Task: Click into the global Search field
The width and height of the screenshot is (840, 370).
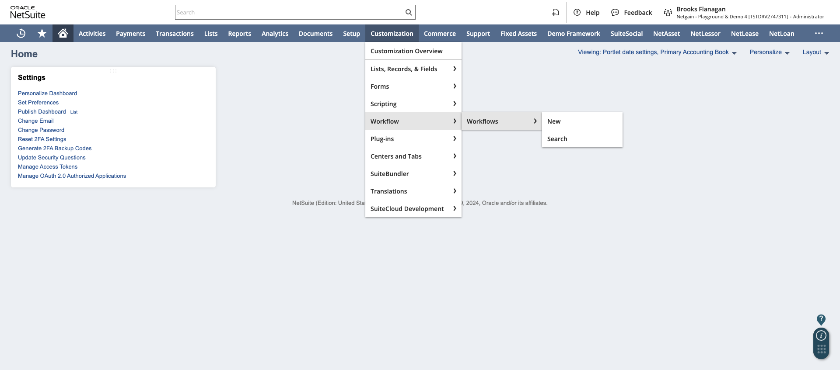Action: click(289, 12)
